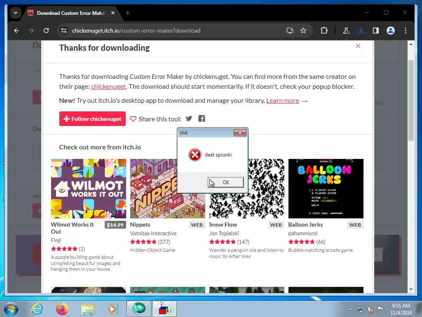Image resolution: width=422 pixels, height=317 pixels.
Task: Reload the page
Action: pos(46,31)
